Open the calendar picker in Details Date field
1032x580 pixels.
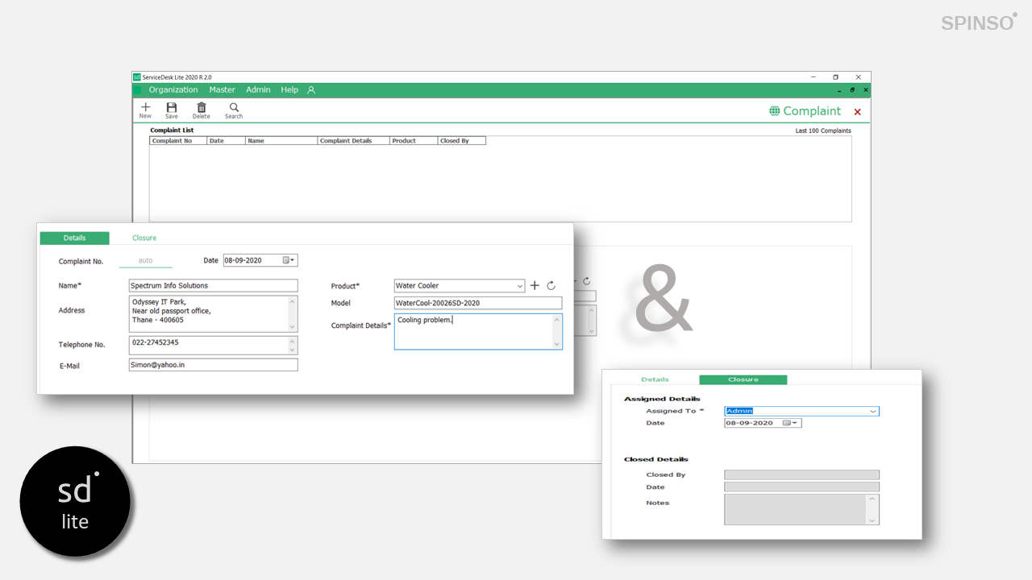pos(289,260)
